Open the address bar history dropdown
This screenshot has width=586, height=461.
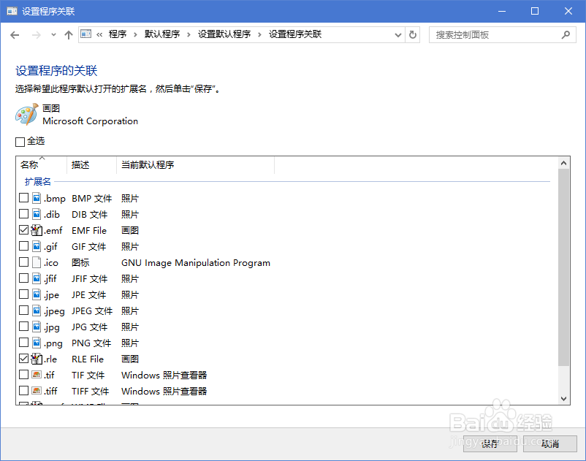click(x=397, y=34)
